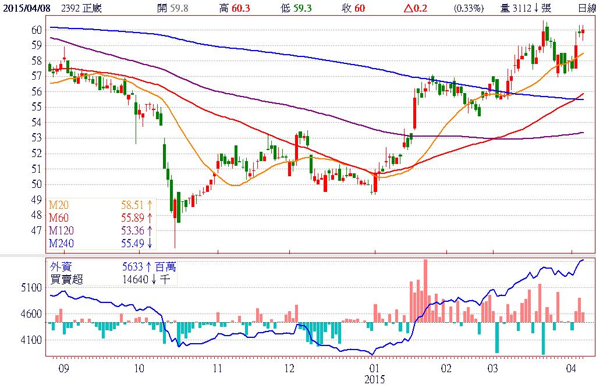Click the 2015 year label on time axis
The width and height of the screenshot is (596, 385).
coord(376,379)
